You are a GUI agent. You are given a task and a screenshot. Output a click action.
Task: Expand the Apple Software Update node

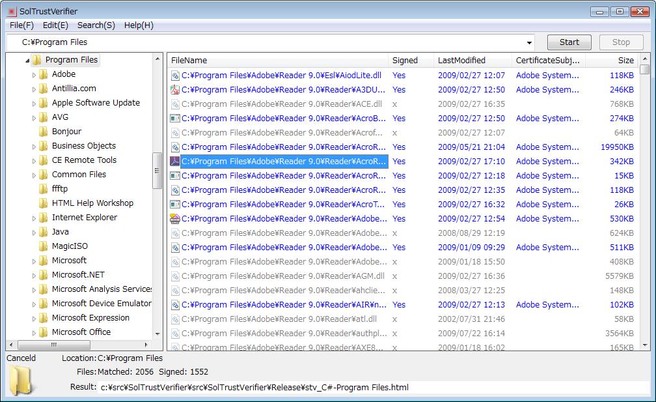point(34,104)
